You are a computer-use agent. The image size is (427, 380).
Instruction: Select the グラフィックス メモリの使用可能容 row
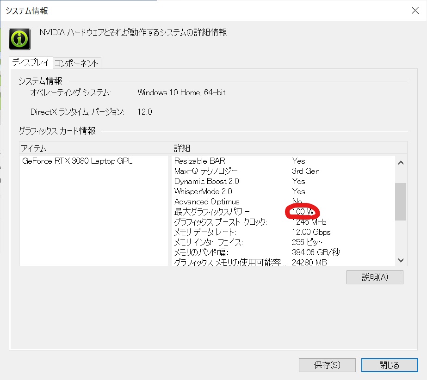pyautogui.click(x=283, y=262)
